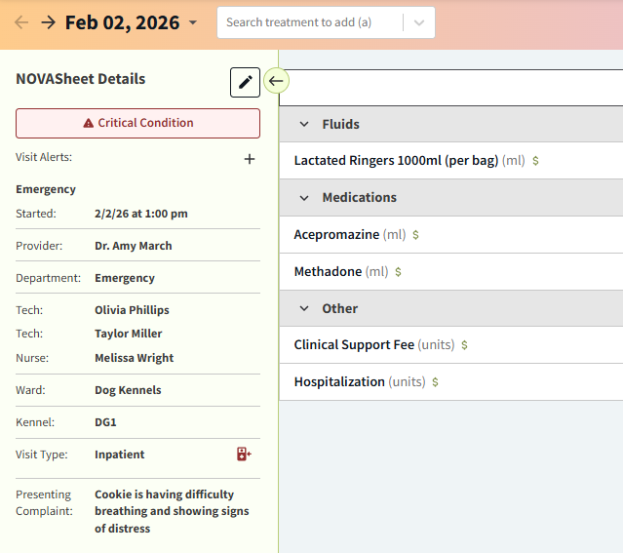Open the treatment search dropdown arrow

pyautogui.click(x=419, y=22)
